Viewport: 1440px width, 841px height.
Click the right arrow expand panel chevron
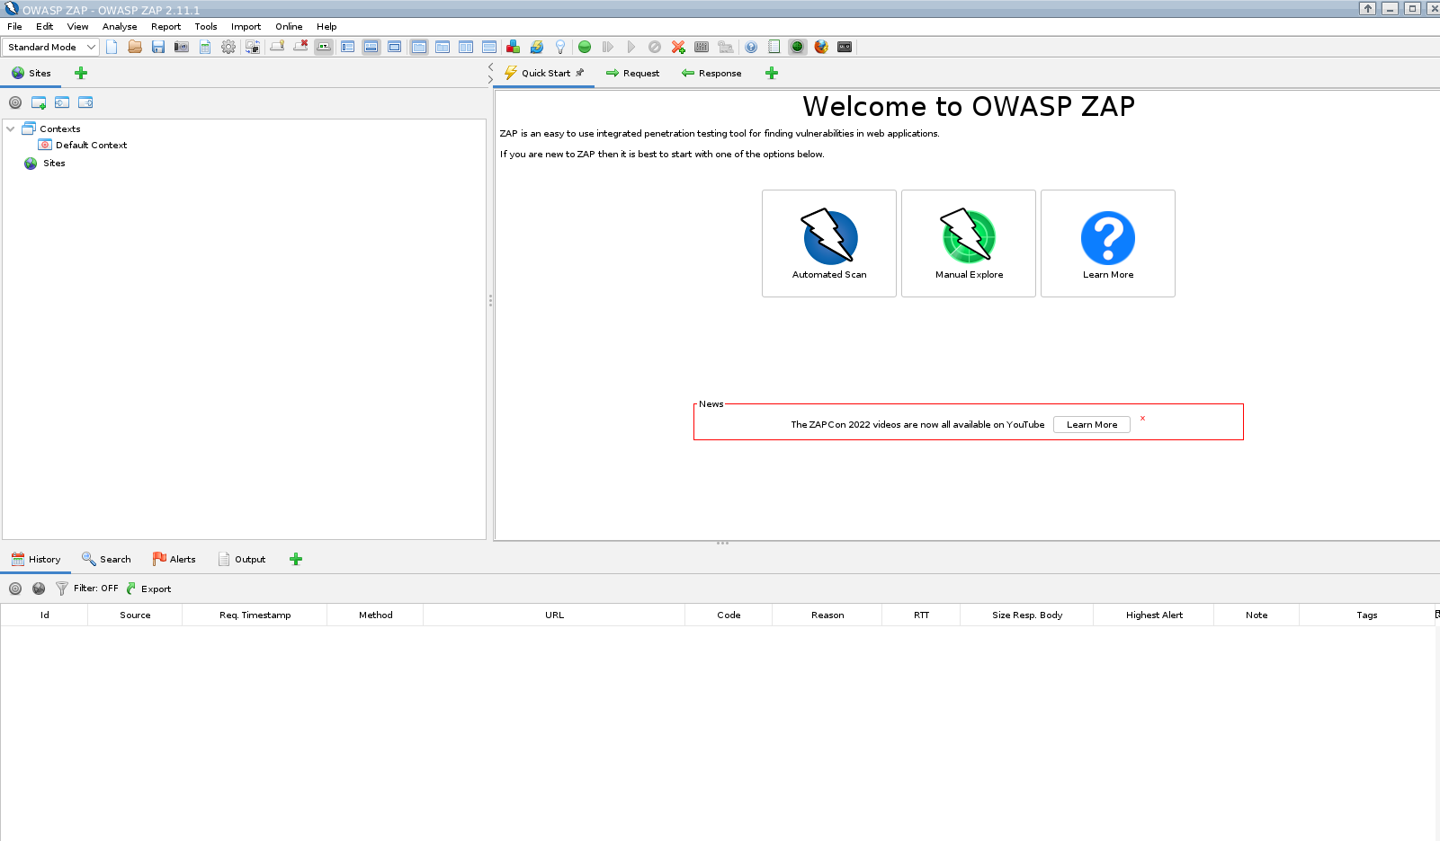point(490,80)
